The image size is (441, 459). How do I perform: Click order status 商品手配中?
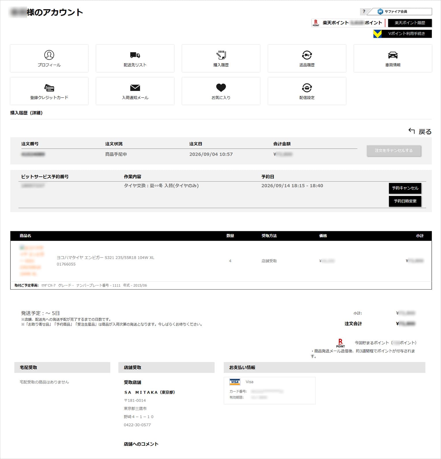pos(116,154)
